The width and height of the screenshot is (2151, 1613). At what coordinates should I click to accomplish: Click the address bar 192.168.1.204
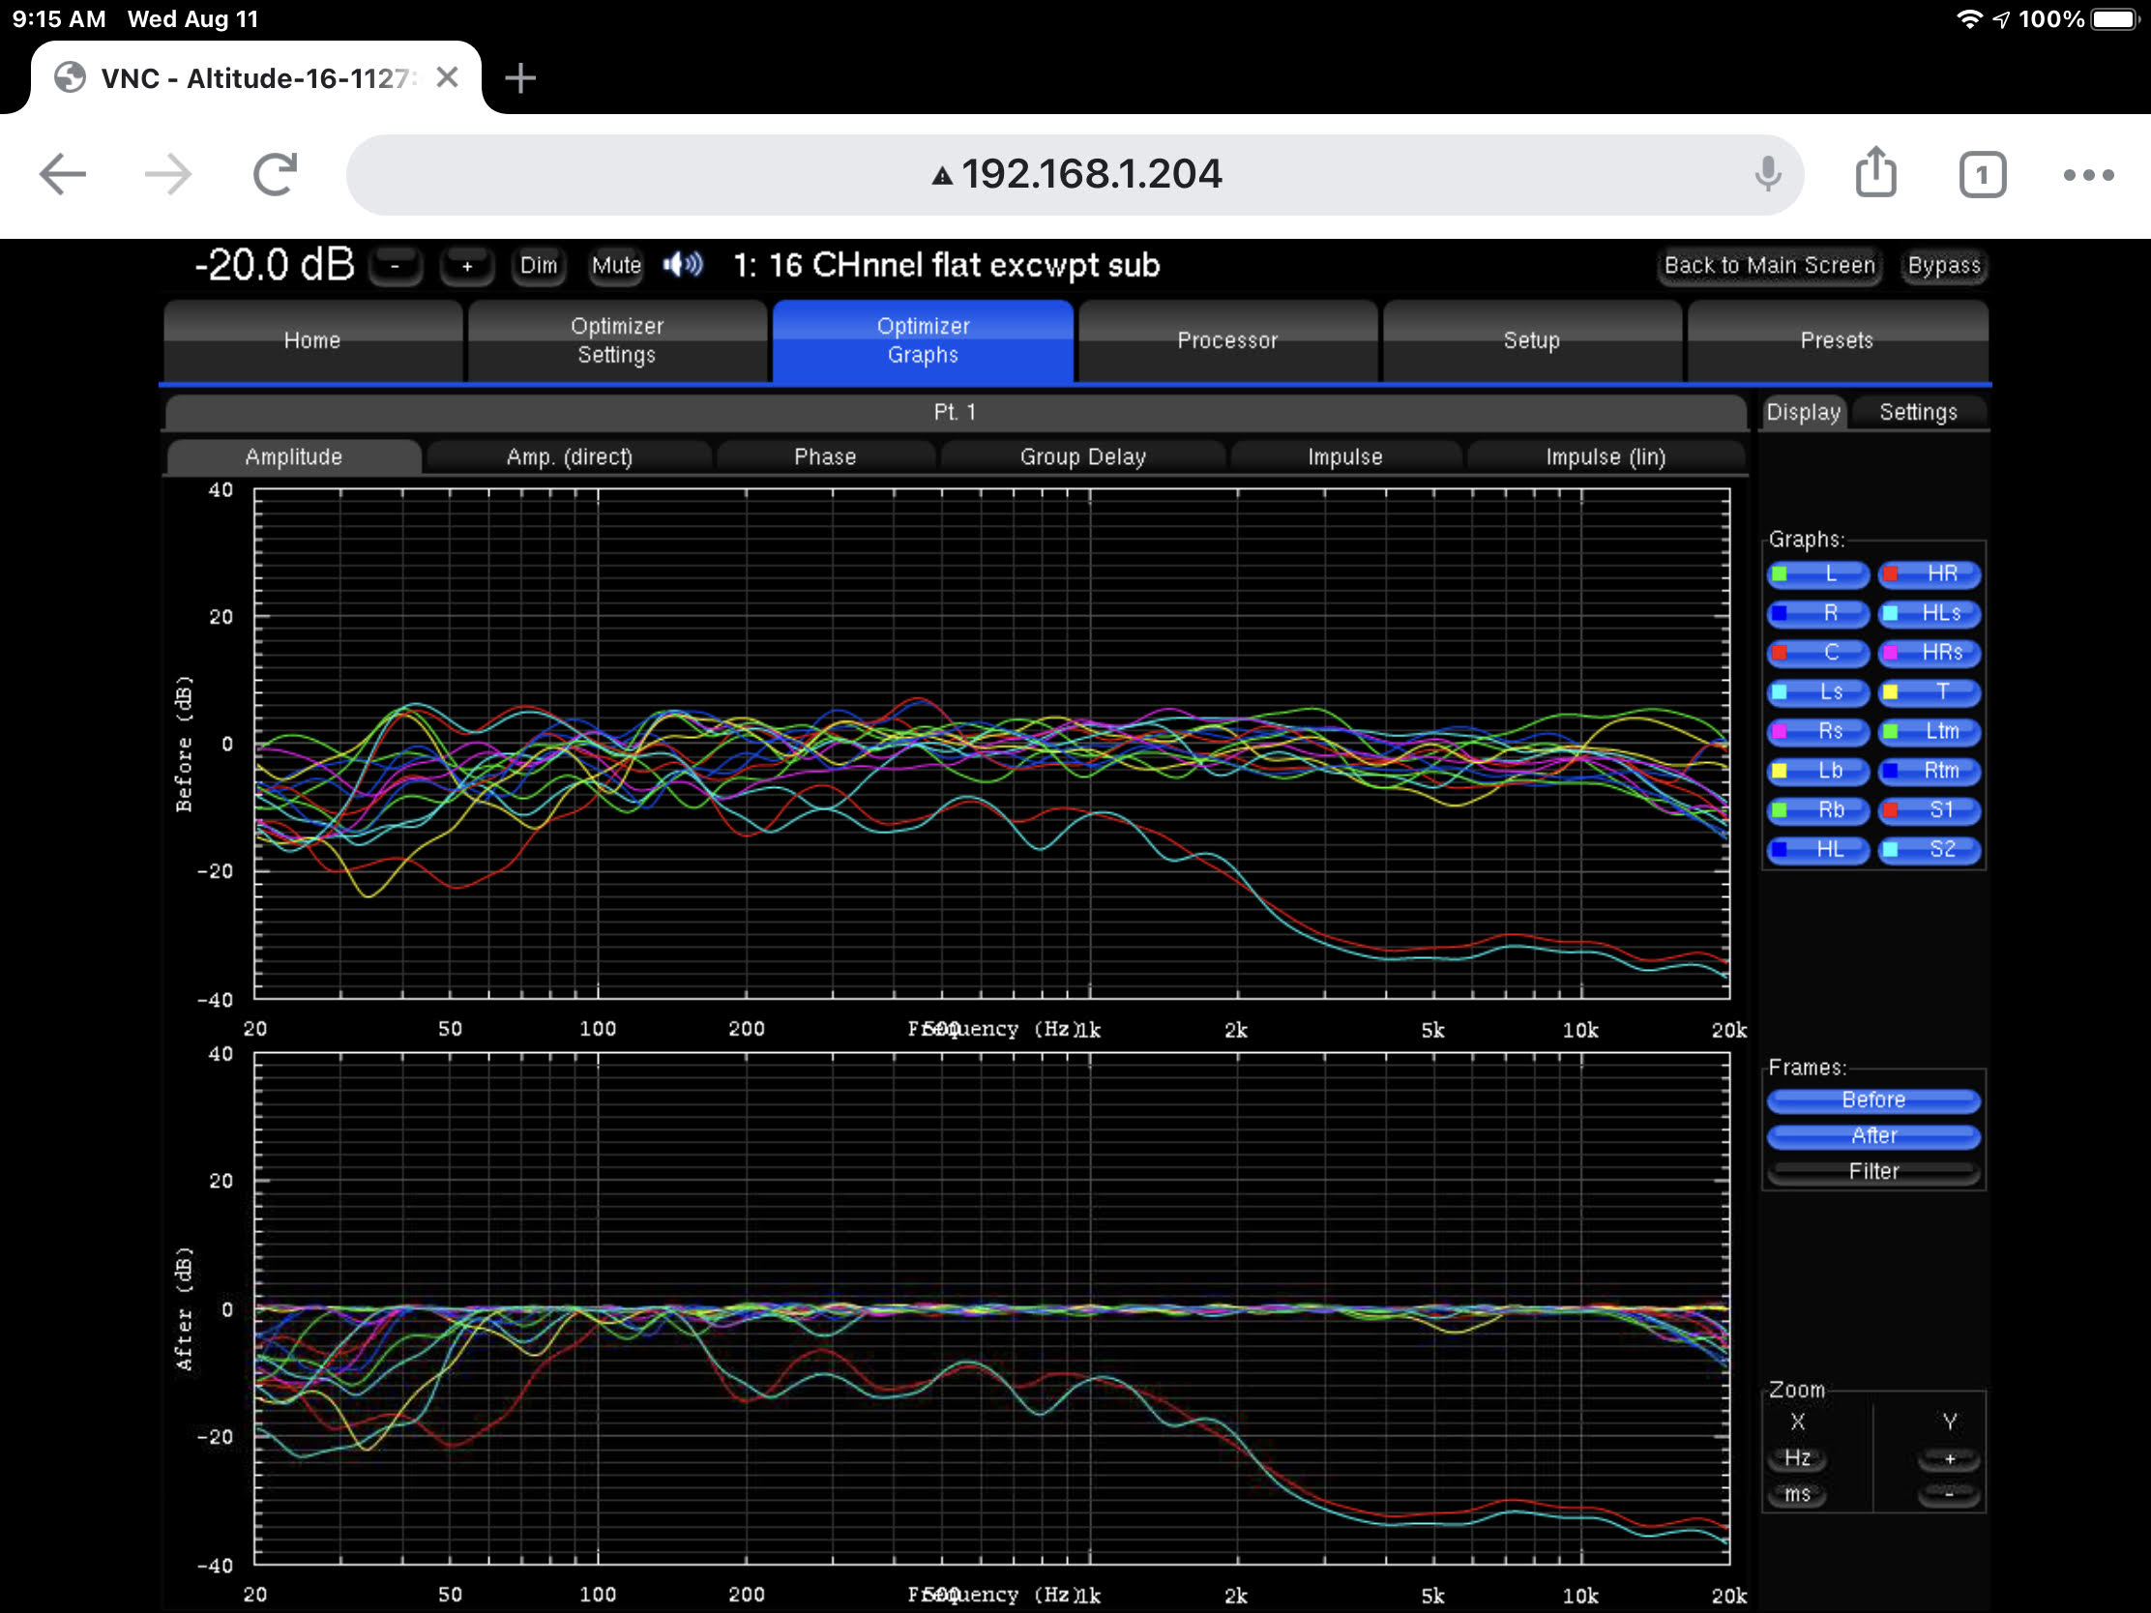click(x=1075, y=175)
